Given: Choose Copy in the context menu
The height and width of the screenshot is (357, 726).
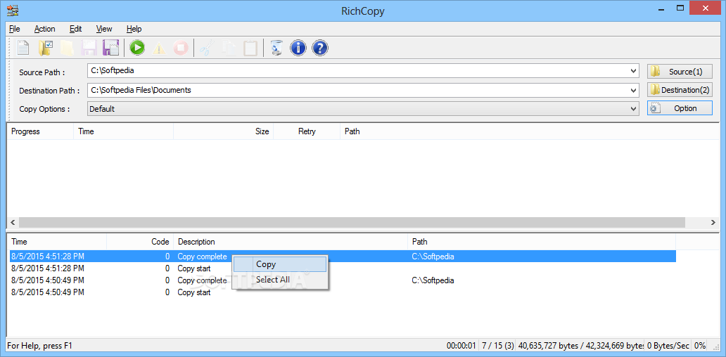Looking at the screenshot, I should [280, 264].
